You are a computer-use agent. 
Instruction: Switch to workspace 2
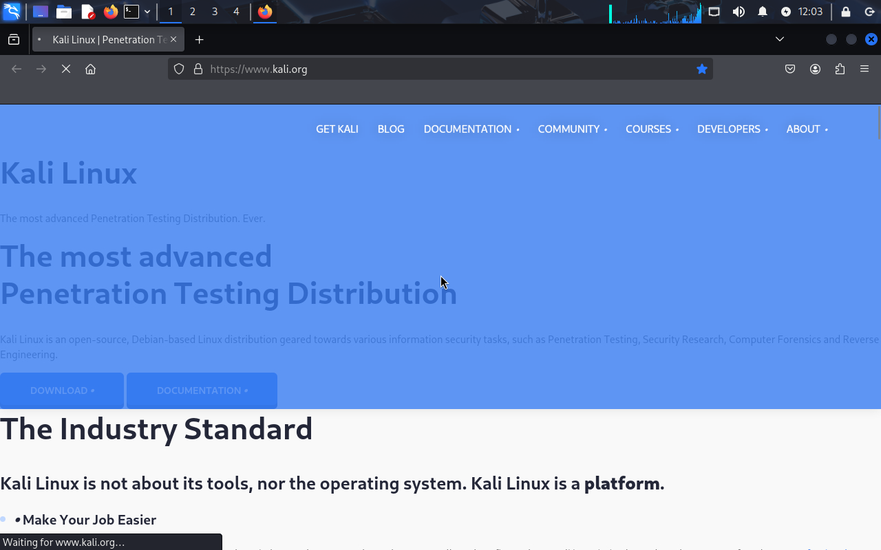tap(193, 12)
